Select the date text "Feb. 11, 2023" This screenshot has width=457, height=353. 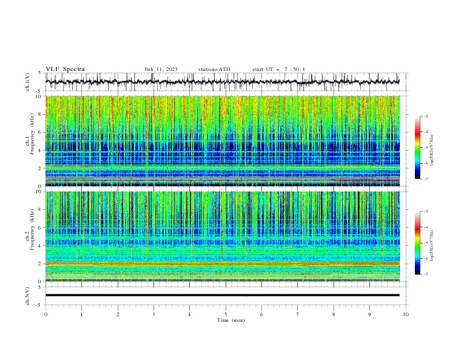[x=161, y=69]
